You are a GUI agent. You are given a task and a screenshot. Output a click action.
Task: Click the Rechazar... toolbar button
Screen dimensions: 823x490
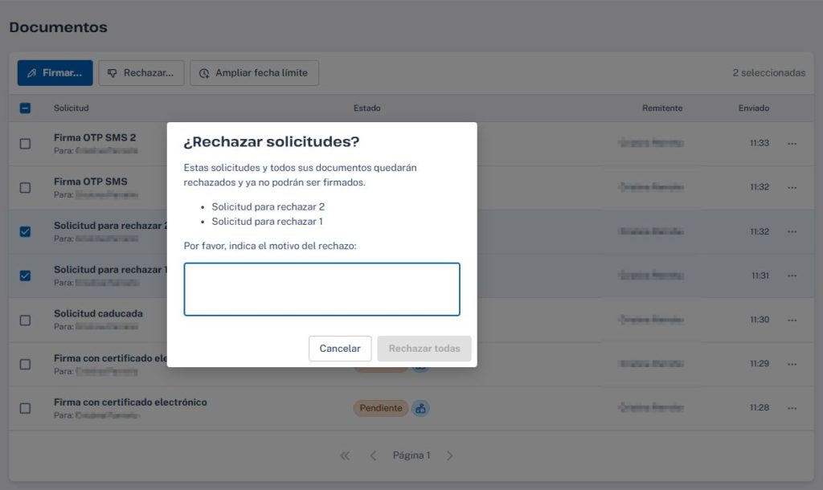[x=141, y=73]
